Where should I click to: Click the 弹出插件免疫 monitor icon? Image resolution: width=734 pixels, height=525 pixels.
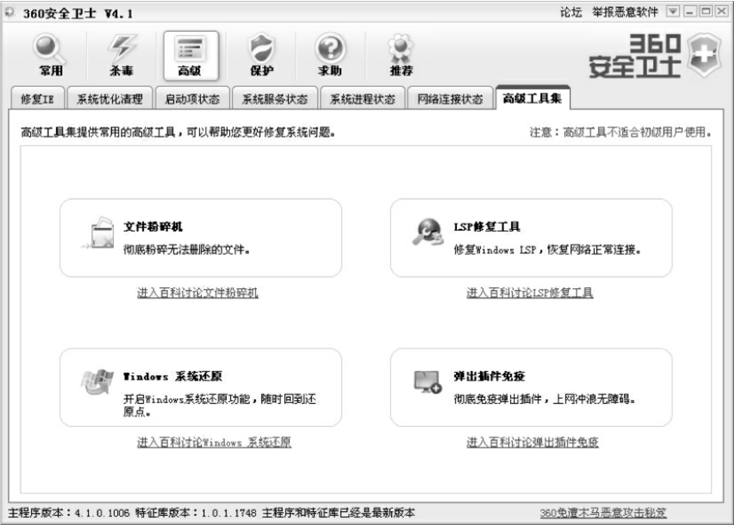point(428,382)
